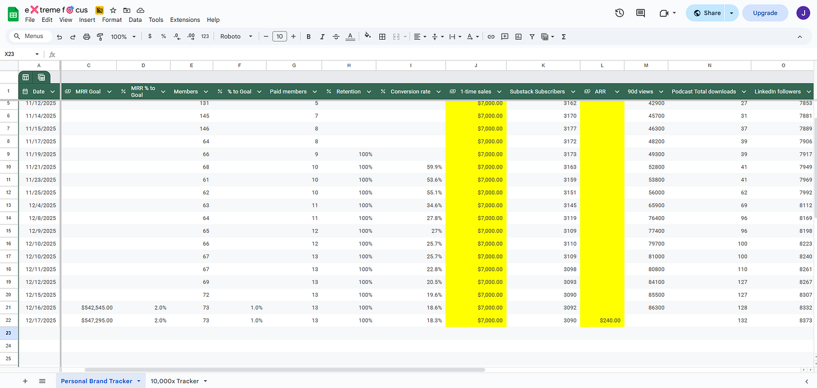
Task: Open version history clock icon
Action: (x=619, y=13)
